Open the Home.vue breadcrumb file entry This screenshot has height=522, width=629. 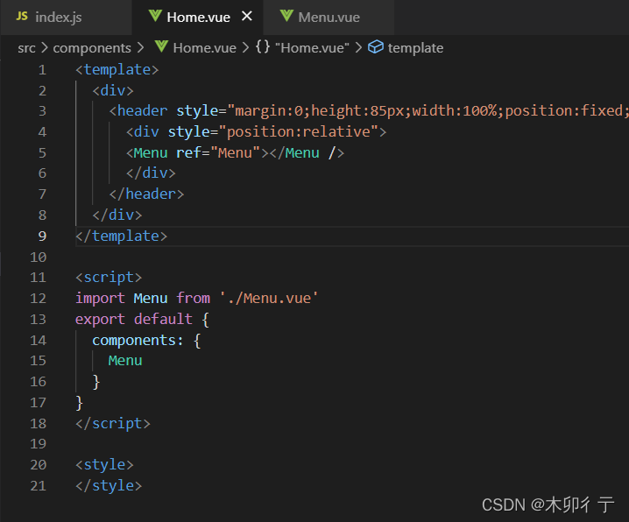tap(205, 48)
